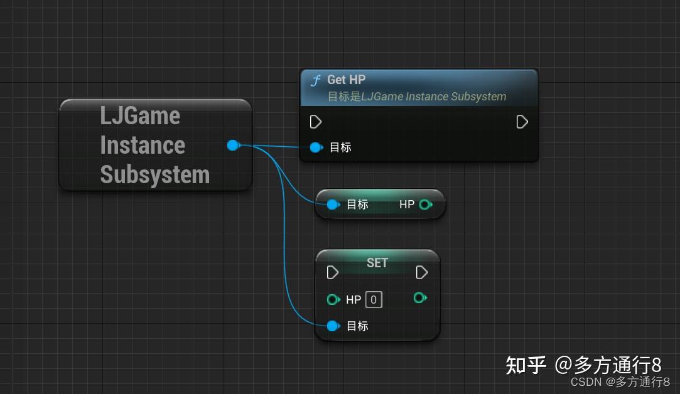Image resolution: width=680 pixels, height=394 pixels.
Task: Select the execution output pin on Get HP
Action: click(522, 122)
